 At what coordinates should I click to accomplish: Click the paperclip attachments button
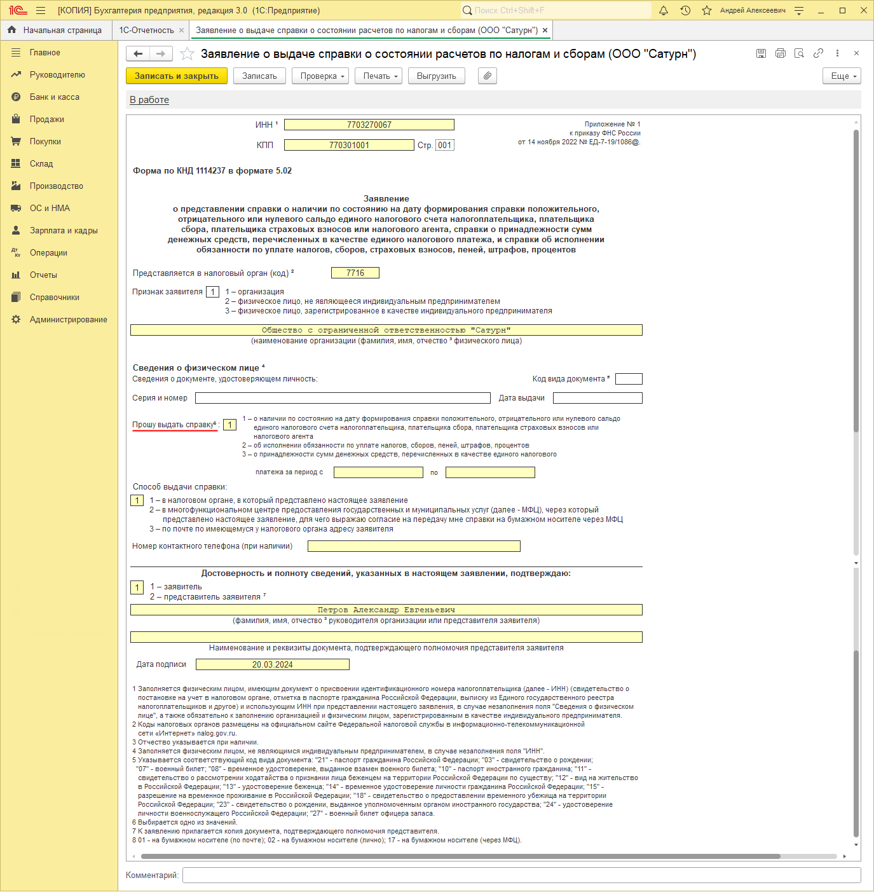click(x=488, y=76)
